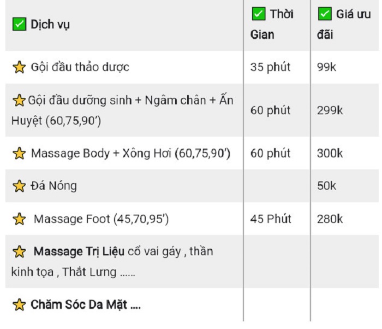Select the 45 Phút duration cell

pyautogui.click(x=271, y=219)
